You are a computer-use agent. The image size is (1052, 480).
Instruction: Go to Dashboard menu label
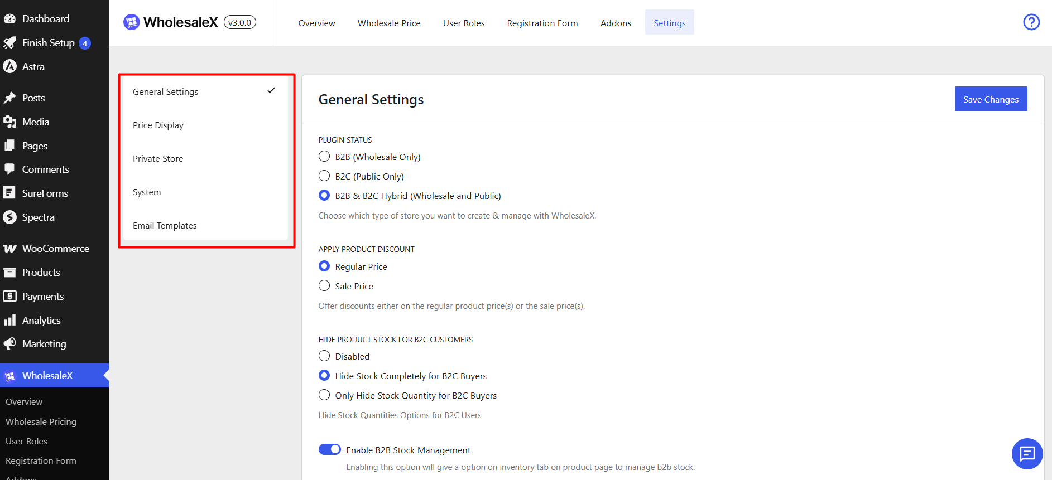(x=46, y=19)
